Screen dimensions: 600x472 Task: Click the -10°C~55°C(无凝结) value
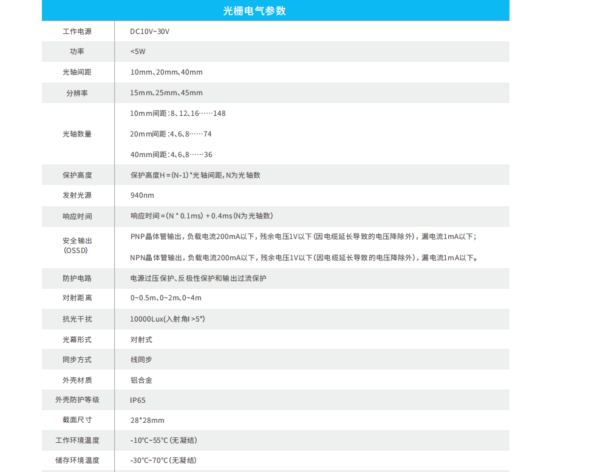(164, 440)
